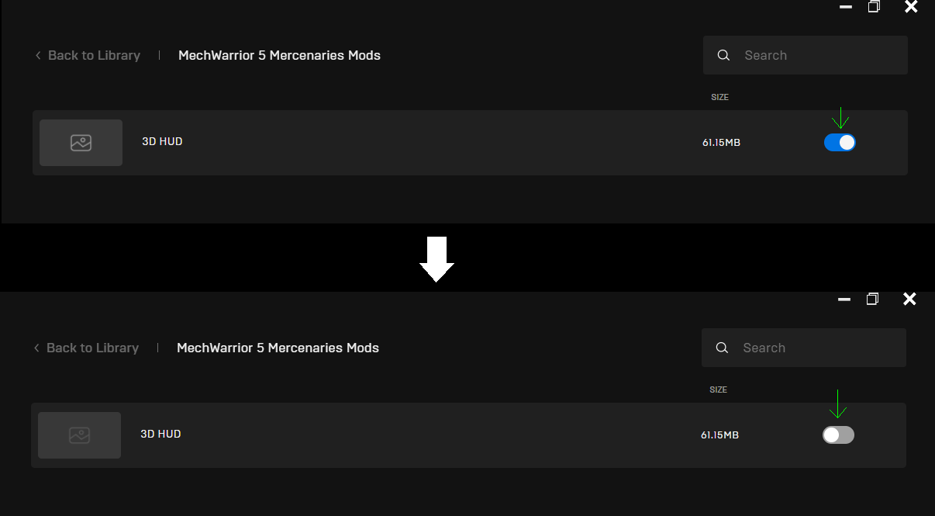
Task: Click the restore icon of the lower window
Action: (x=872, y=300)
